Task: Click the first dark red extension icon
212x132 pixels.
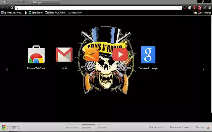Action: tap(185, 8)
